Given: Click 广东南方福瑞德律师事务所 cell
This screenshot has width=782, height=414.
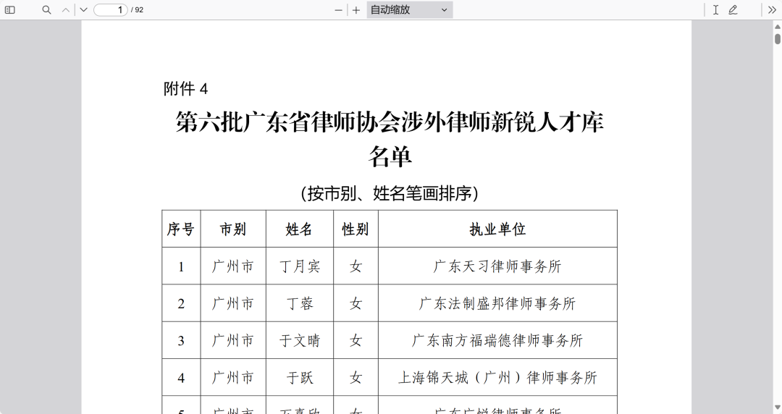Looking at the screenshot, I should coord(497,341).
